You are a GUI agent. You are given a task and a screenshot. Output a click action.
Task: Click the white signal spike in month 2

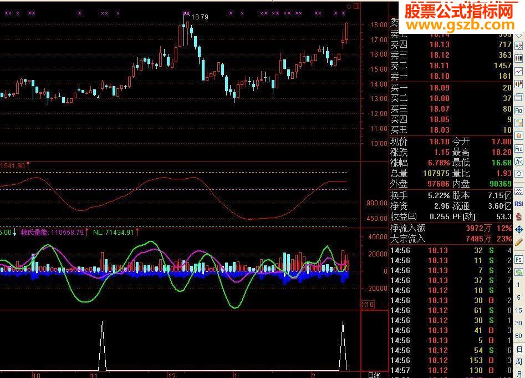click(343, 345)
